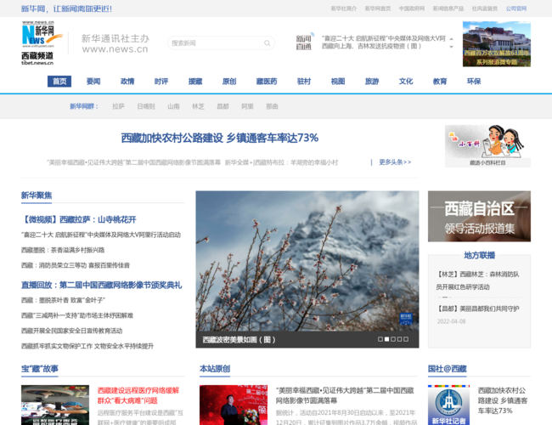Viewport: 552px width, 425px height.
Task: Open 直播回放 第二届中国西藏网络影像节颁奖典礼 link
Action: [x=101, y=285]
